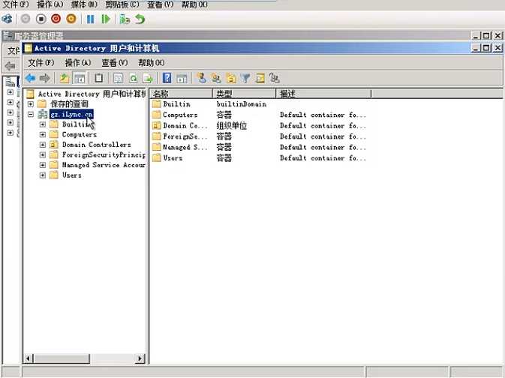Open the 剪贴板(C) menu
Viewport: 505px width, 378px height.
pos(122,4)
